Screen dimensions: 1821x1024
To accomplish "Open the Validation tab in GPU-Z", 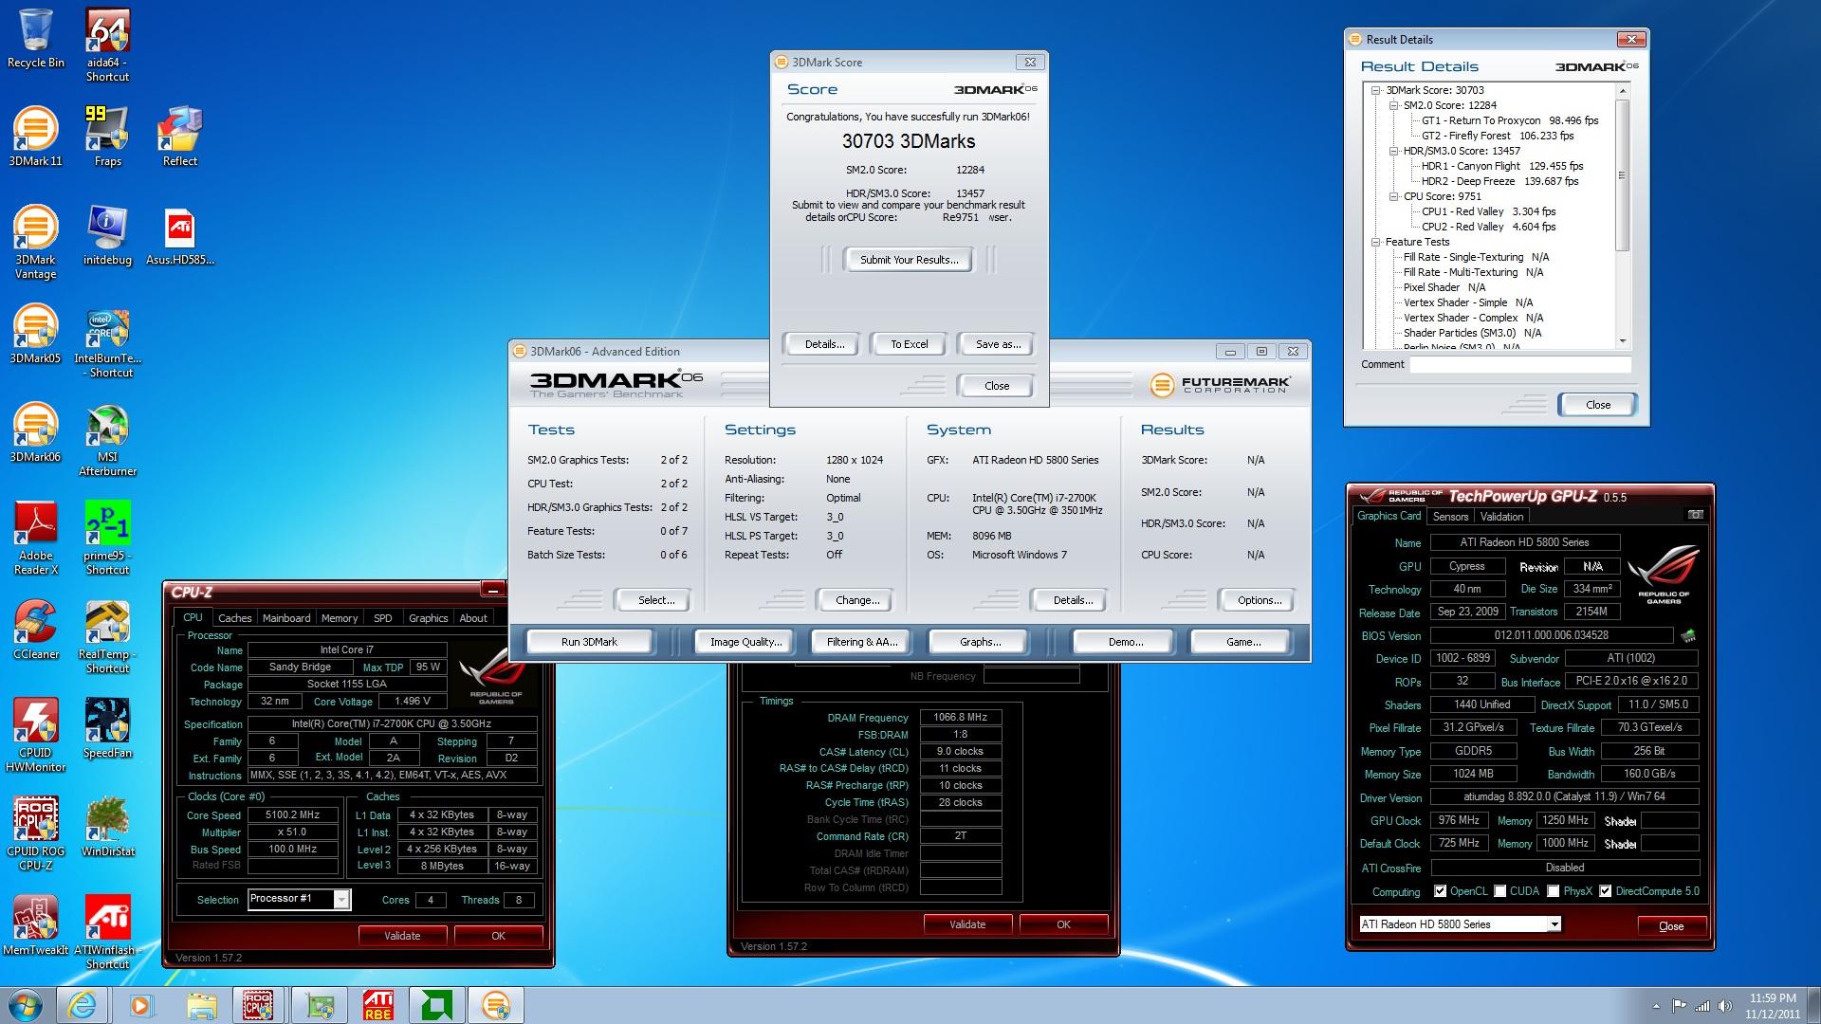I will click(x=1501, y=517).
